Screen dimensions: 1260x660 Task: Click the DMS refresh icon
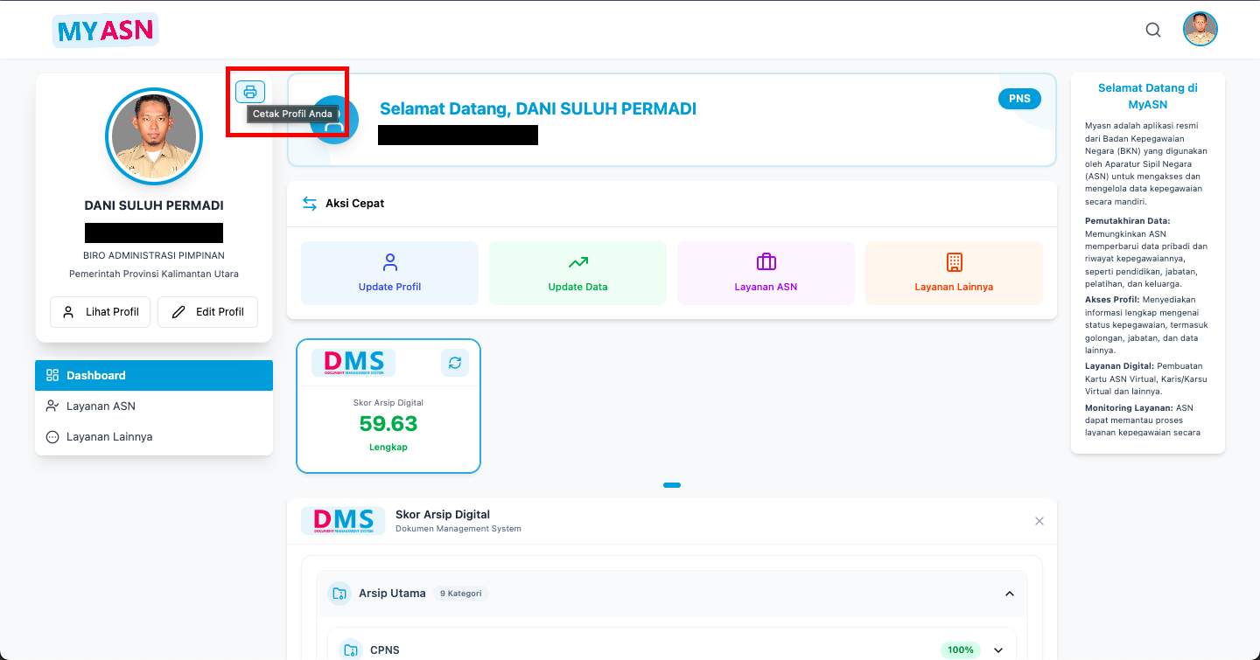coord(454,363)
